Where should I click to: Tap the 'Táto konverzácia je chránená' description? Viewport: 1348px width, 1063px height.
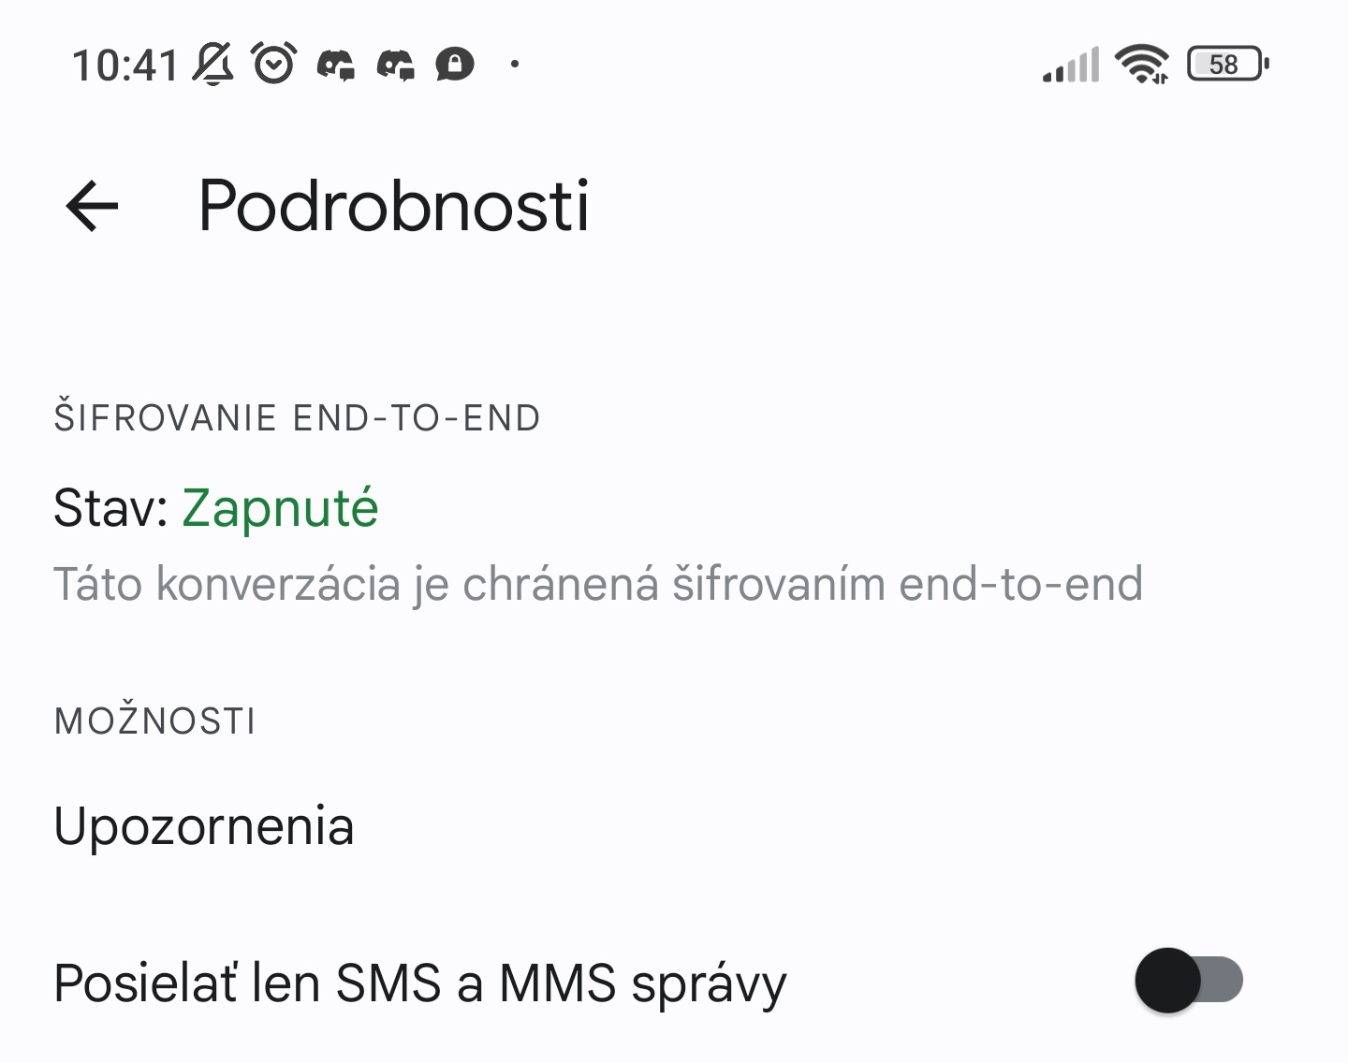point(597,584)
